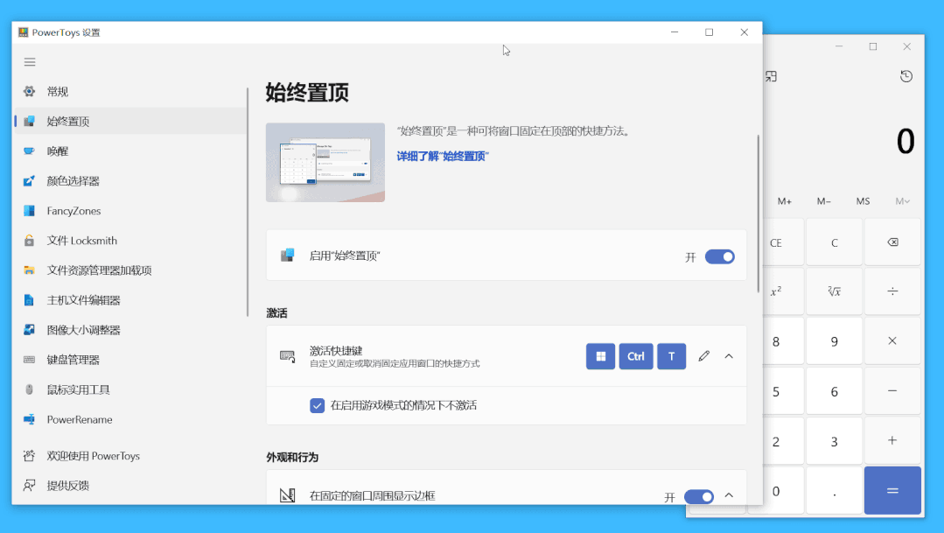Image resolution: width=944 pixels, height=533 pixels.
Task: Click the 始终置顶 preview thumbnail image
Action: (x=325, y=163)
